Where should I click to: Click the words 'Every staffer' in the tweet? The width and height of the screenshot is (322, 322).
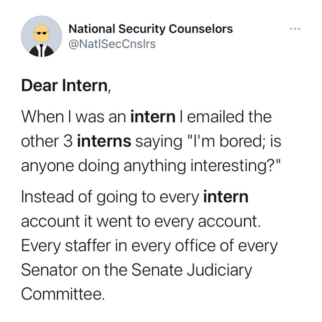[66, 246]
